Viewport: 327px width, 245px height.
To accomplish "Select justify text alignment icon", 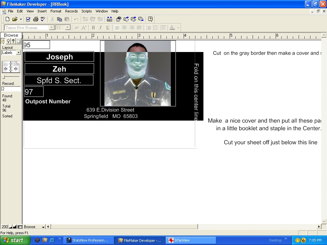I will pos(139,28).
